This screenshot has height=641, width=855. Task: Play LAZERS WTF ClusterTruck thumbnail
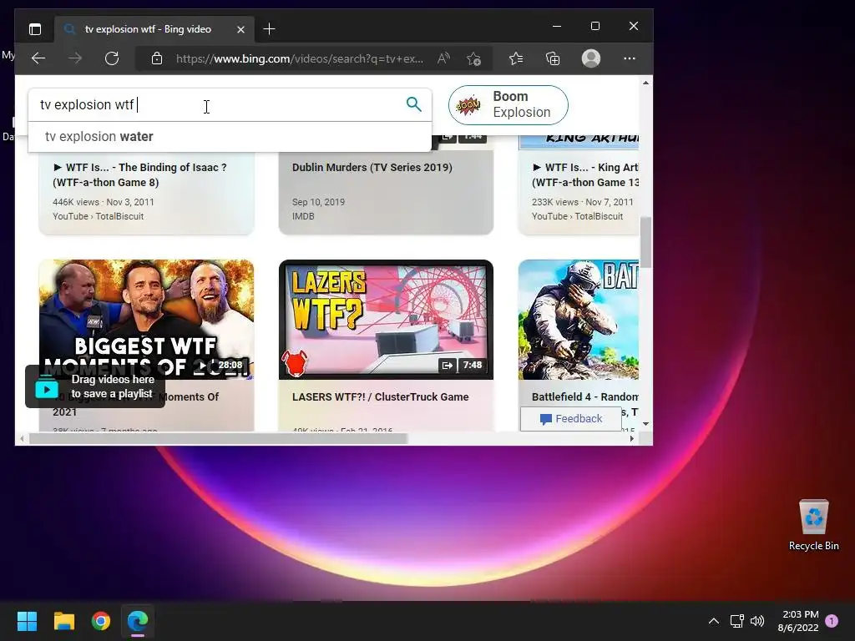(x=386, y=320)
